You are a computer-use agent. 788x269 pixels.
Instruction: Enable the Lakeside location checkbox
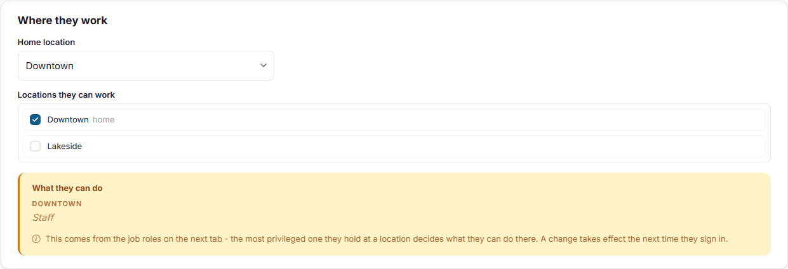click(36, 146)
